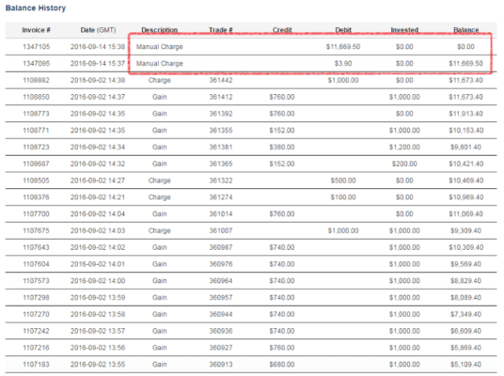This screenshot has height=376, width=504.
Task: Select trade number 361442
Action: click(220, 80)
